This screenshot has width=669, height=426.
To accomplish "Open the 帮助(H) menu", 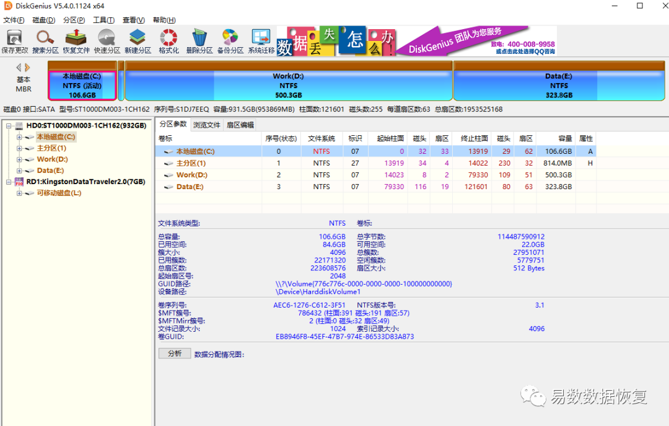I will coord(164,20).
